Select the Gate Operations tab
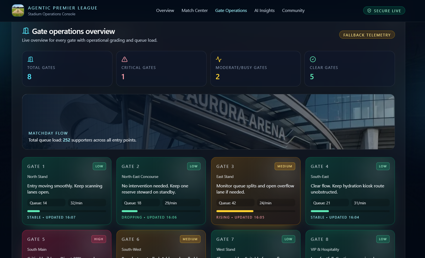The image size is (425, 258). [231, 11]
